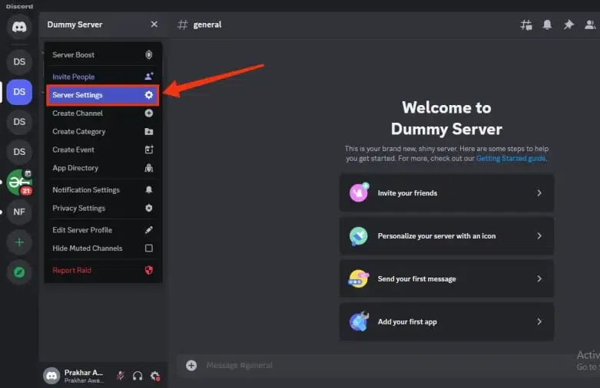
Task: Click chevron on Send your first message card
Action: (x=539, y=279)
